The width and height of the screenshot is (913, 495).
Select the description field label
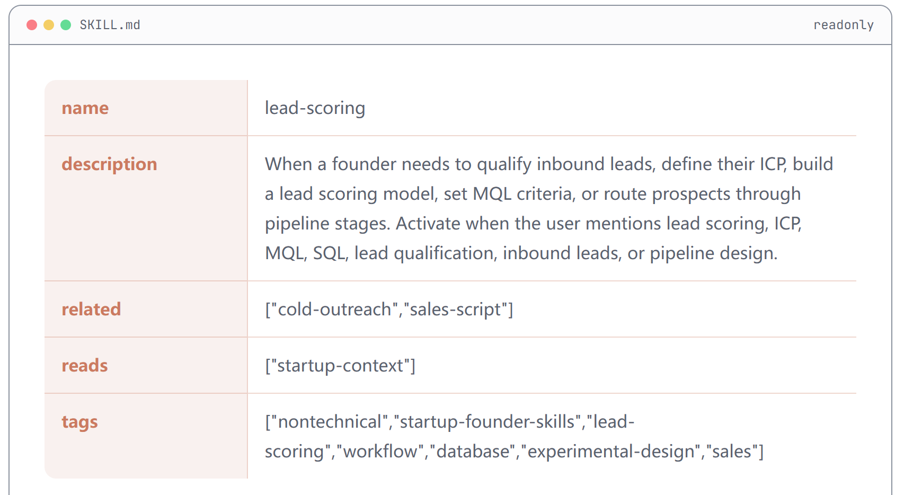(109, 164)
